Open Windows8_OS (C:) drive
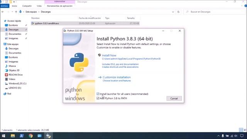The image size is (247, 139). pos(17,83)
